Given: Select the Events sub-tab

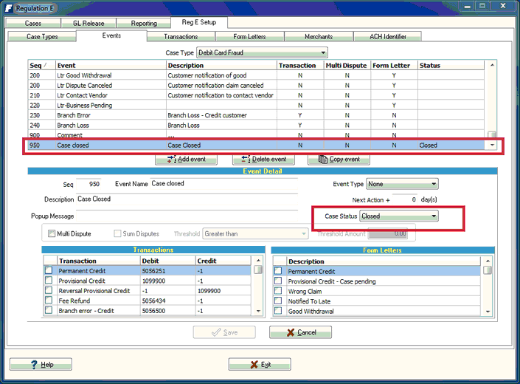Looking at the screenshot, I should 111,35.
